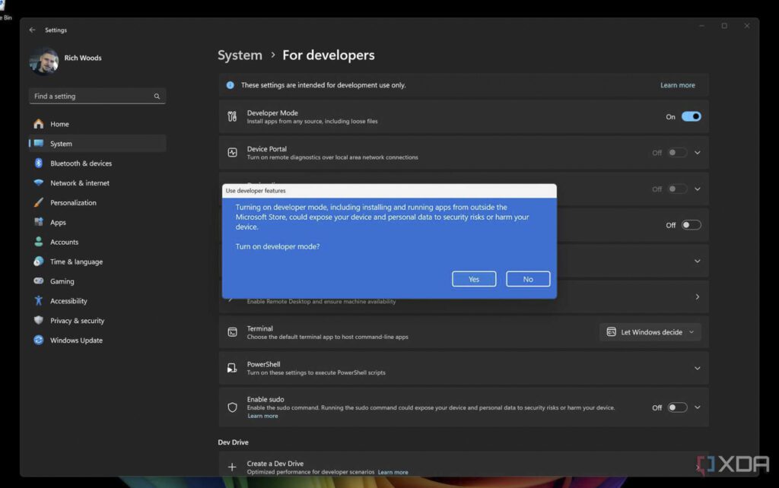Open the Remote Desktop row arrow

[x=698, y=297]
